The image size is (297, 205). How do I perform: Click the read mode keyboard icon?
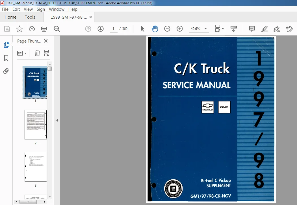point(233,29)
